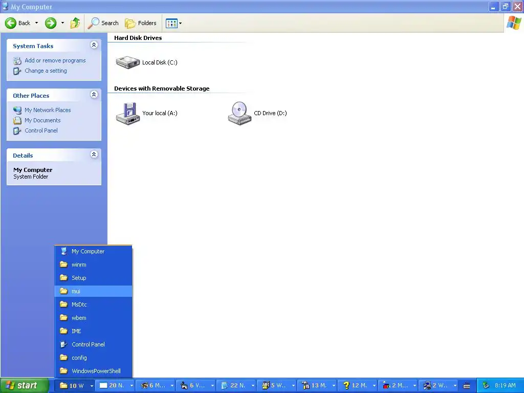Click the Windows flag logo
This screenshot has width=524, height=393.
point(514,23)
